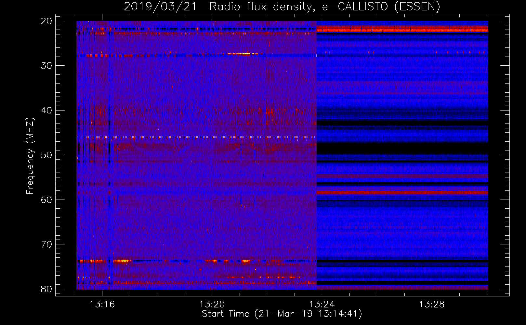This screenshot has height=325, width=526.
Task: Click the 40 frequency tick label
Action: (x=46, y=110)
